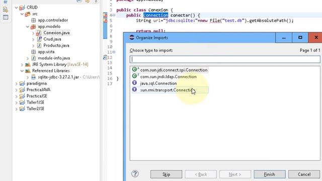Click the app.vista package icon
Viewport: 322px width, 181px height.
tap(34, 52)
